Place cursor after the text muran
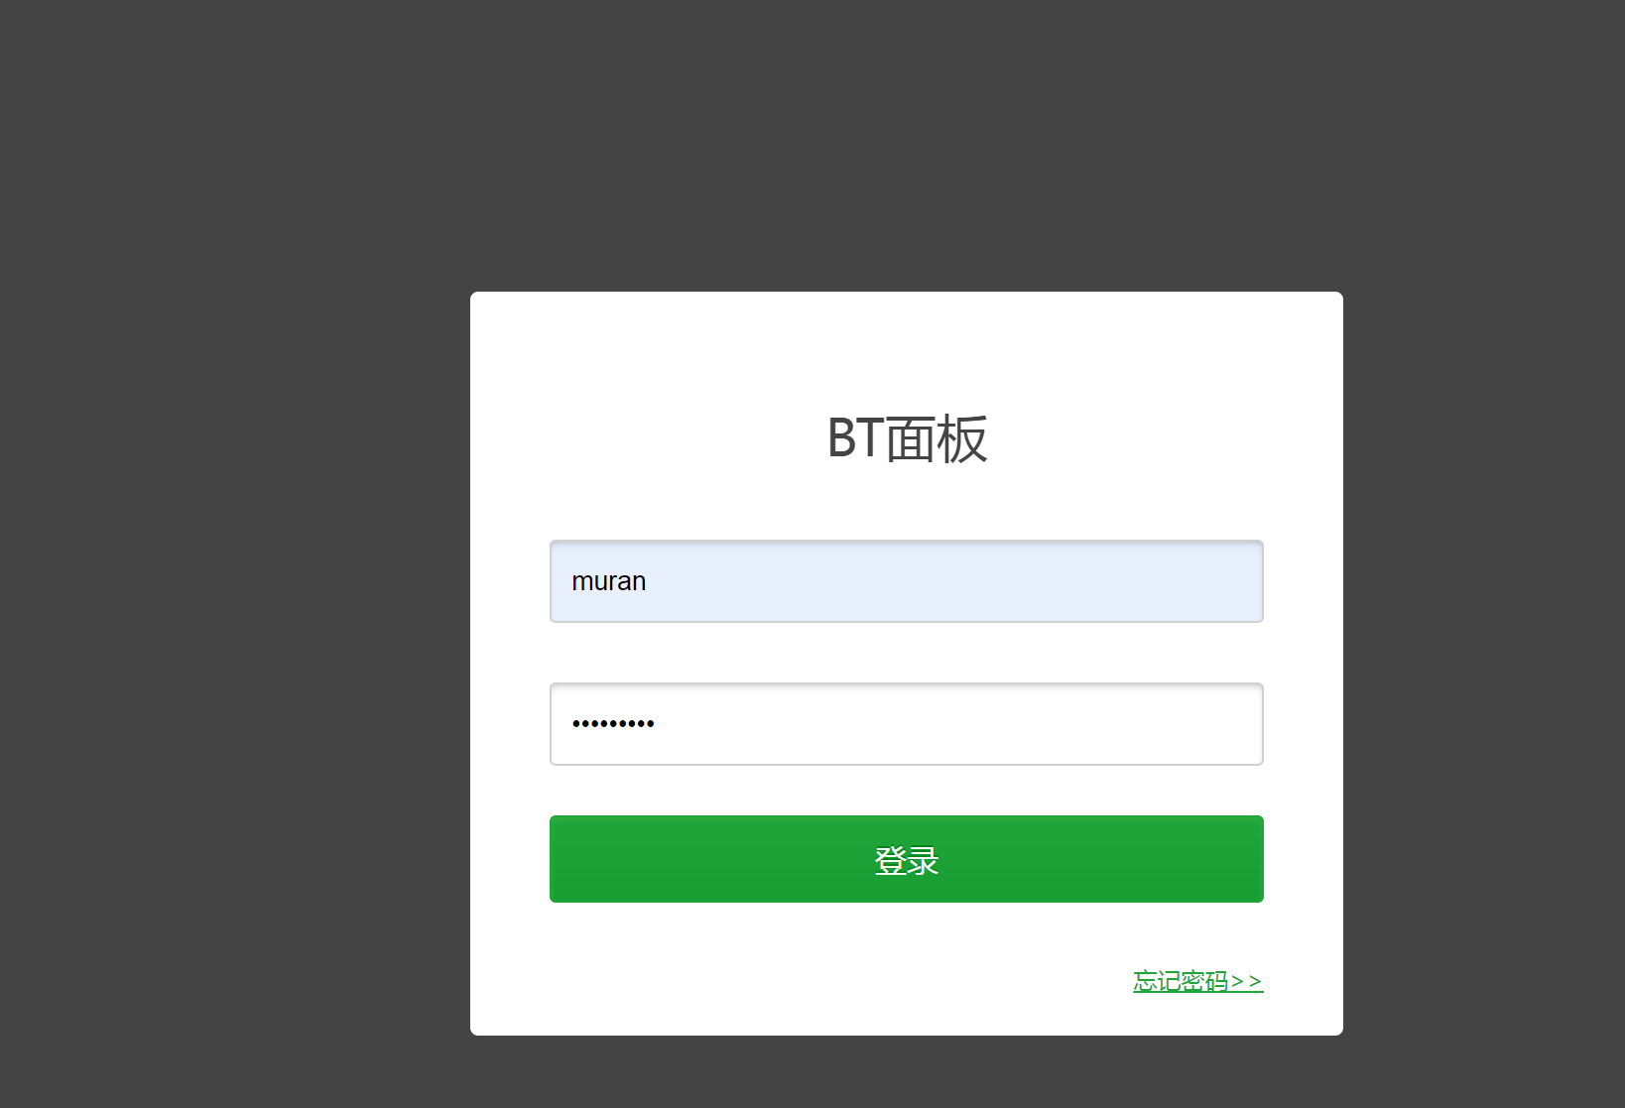Viewport: 1625px width, 1108px height. click(648, 581)
